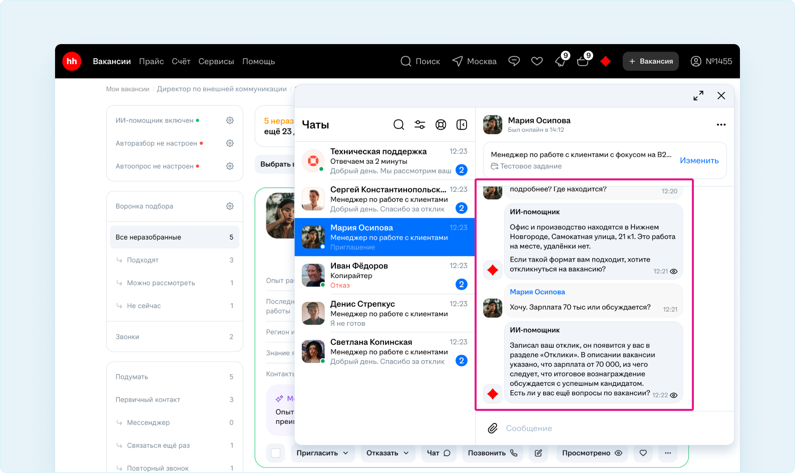Open cart basket icon with badge 9

(x=583, y=62)
